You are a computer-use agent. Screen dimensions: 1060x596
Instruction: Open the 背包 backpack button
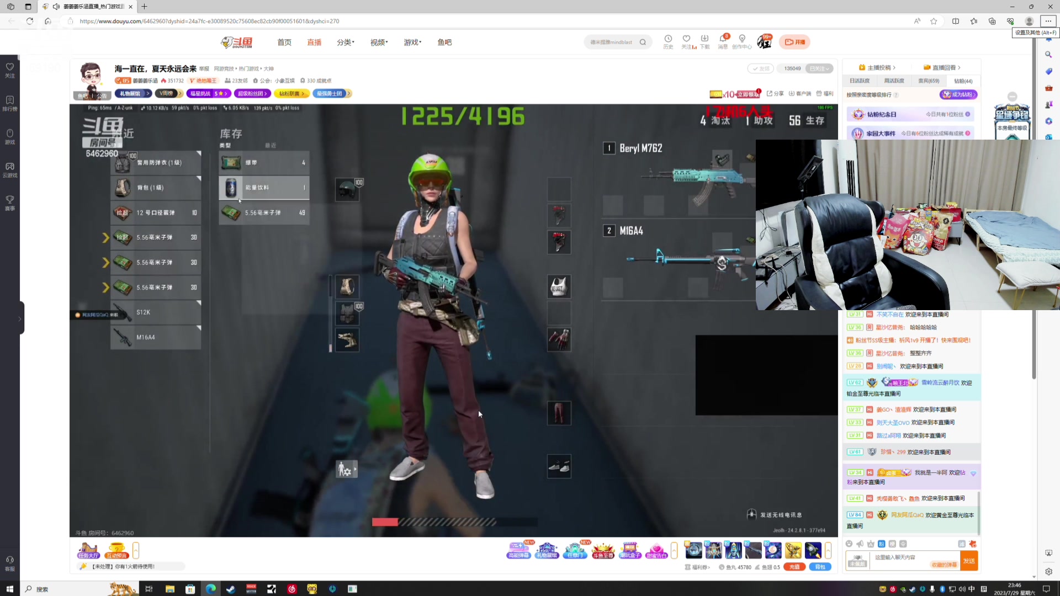coord(820,567)
